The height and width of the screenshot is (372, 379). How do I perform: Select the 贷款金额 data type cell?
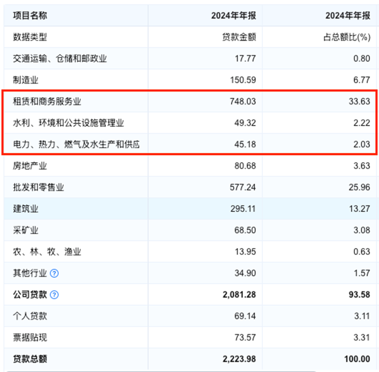242,37
